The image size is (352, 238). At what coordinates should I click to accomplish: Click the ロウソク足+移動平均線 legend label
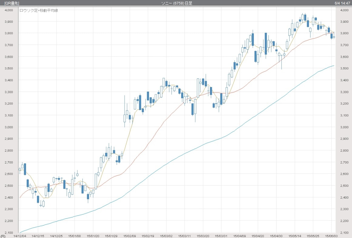tap(39, 11)
